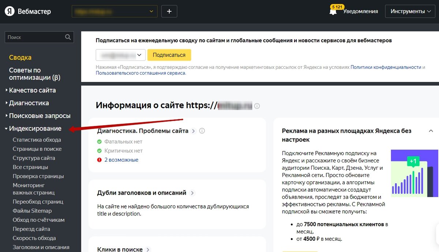Click the search magnifier icon
This screenshot has height=252, width=439.
tap(68, 37)
